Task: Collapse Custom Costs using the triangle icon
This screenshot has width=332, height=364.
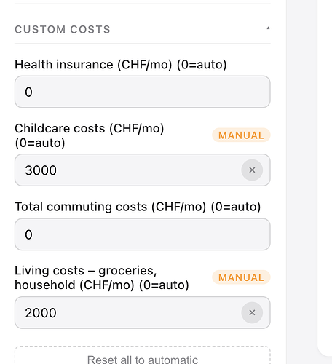Action: pyautogui.click(x=268, y=28)
